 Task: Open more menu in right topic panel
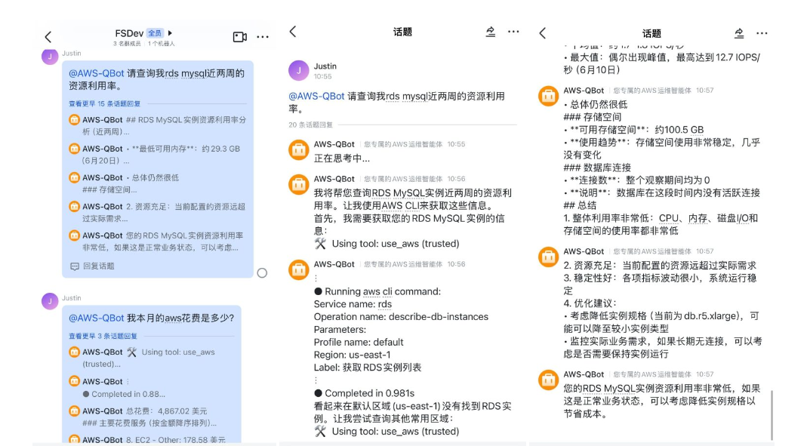click(762, 33)
